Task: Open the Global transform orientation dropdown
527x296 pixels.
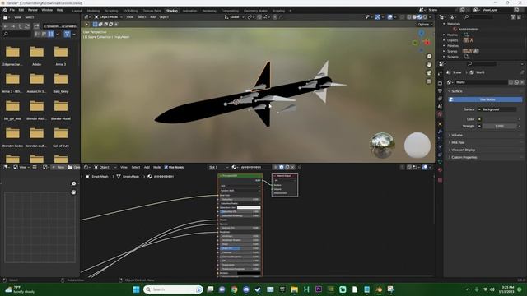Action: [x=234, y=17]
